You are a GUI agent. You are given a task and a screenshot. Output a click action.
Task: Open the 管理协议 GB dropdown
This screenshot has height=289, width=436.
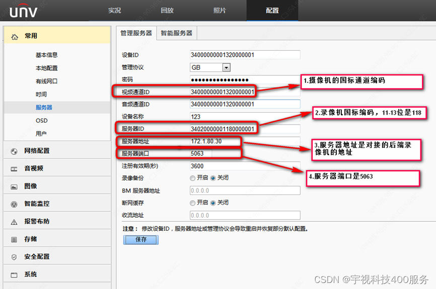[x=210, y=67]
